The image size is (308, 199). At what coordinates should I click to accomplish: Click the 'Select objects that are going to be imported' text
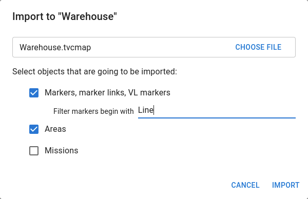(x=94, y=72)
